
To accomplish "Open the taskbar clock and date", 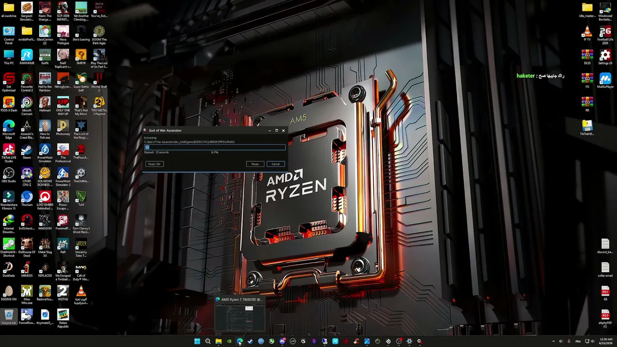I will (605, 341).
